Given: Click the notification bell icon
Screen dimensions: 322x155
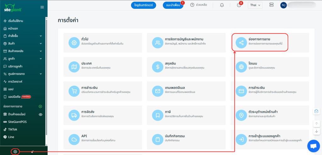Looking at the screenshot, I should 222,5.
